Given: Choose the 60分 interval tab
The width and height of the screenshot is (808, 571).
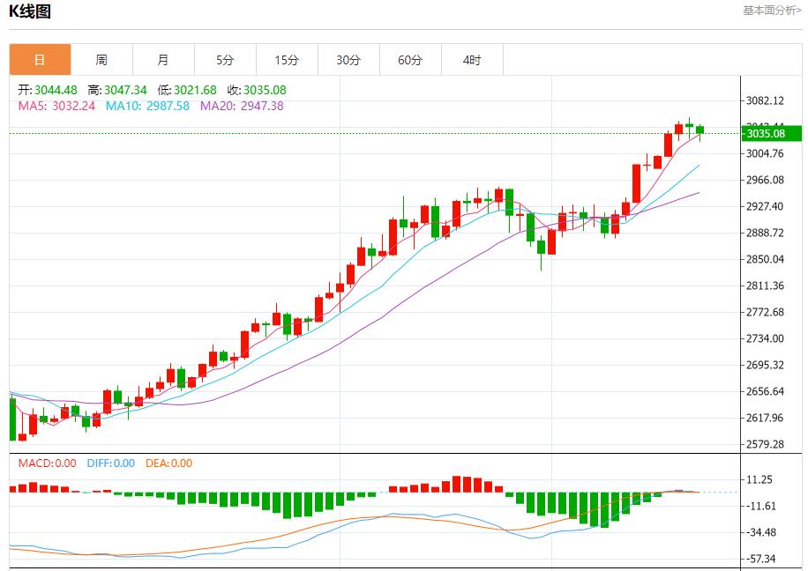Looking at the screenshot, I should point(410,60).
